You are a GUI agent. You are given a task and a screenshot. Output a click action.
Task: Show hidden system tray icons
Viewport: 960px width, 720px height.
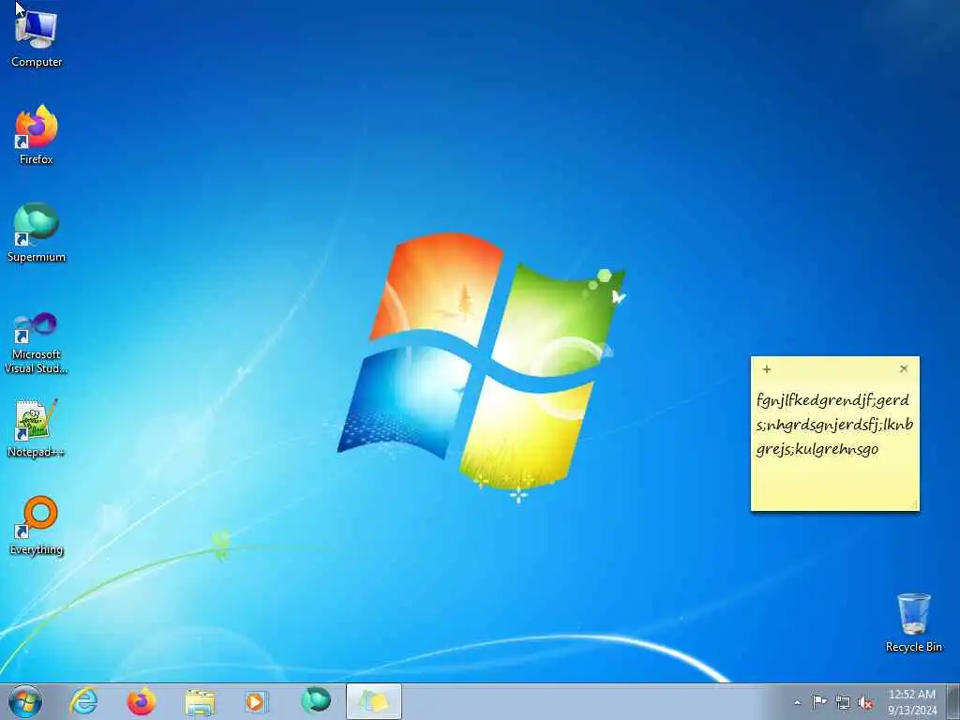pos(797,702)
